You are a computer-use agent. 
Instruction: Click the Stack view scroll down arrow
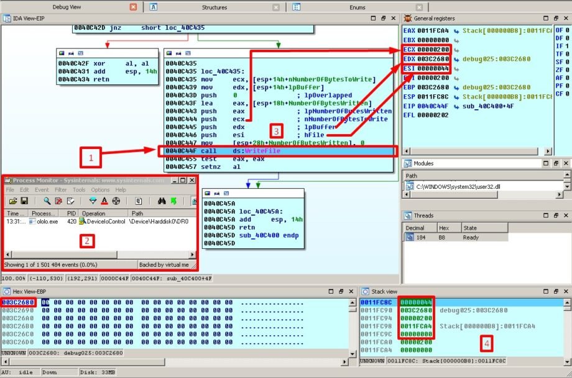(x=567, y=362)
